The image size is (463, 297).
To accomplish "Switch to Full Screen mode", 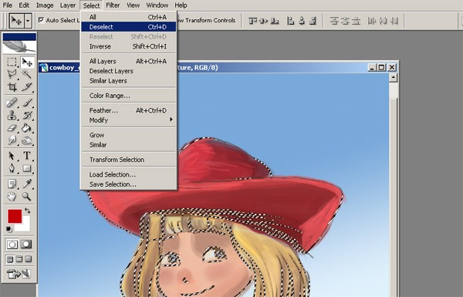I will [29, 259].
